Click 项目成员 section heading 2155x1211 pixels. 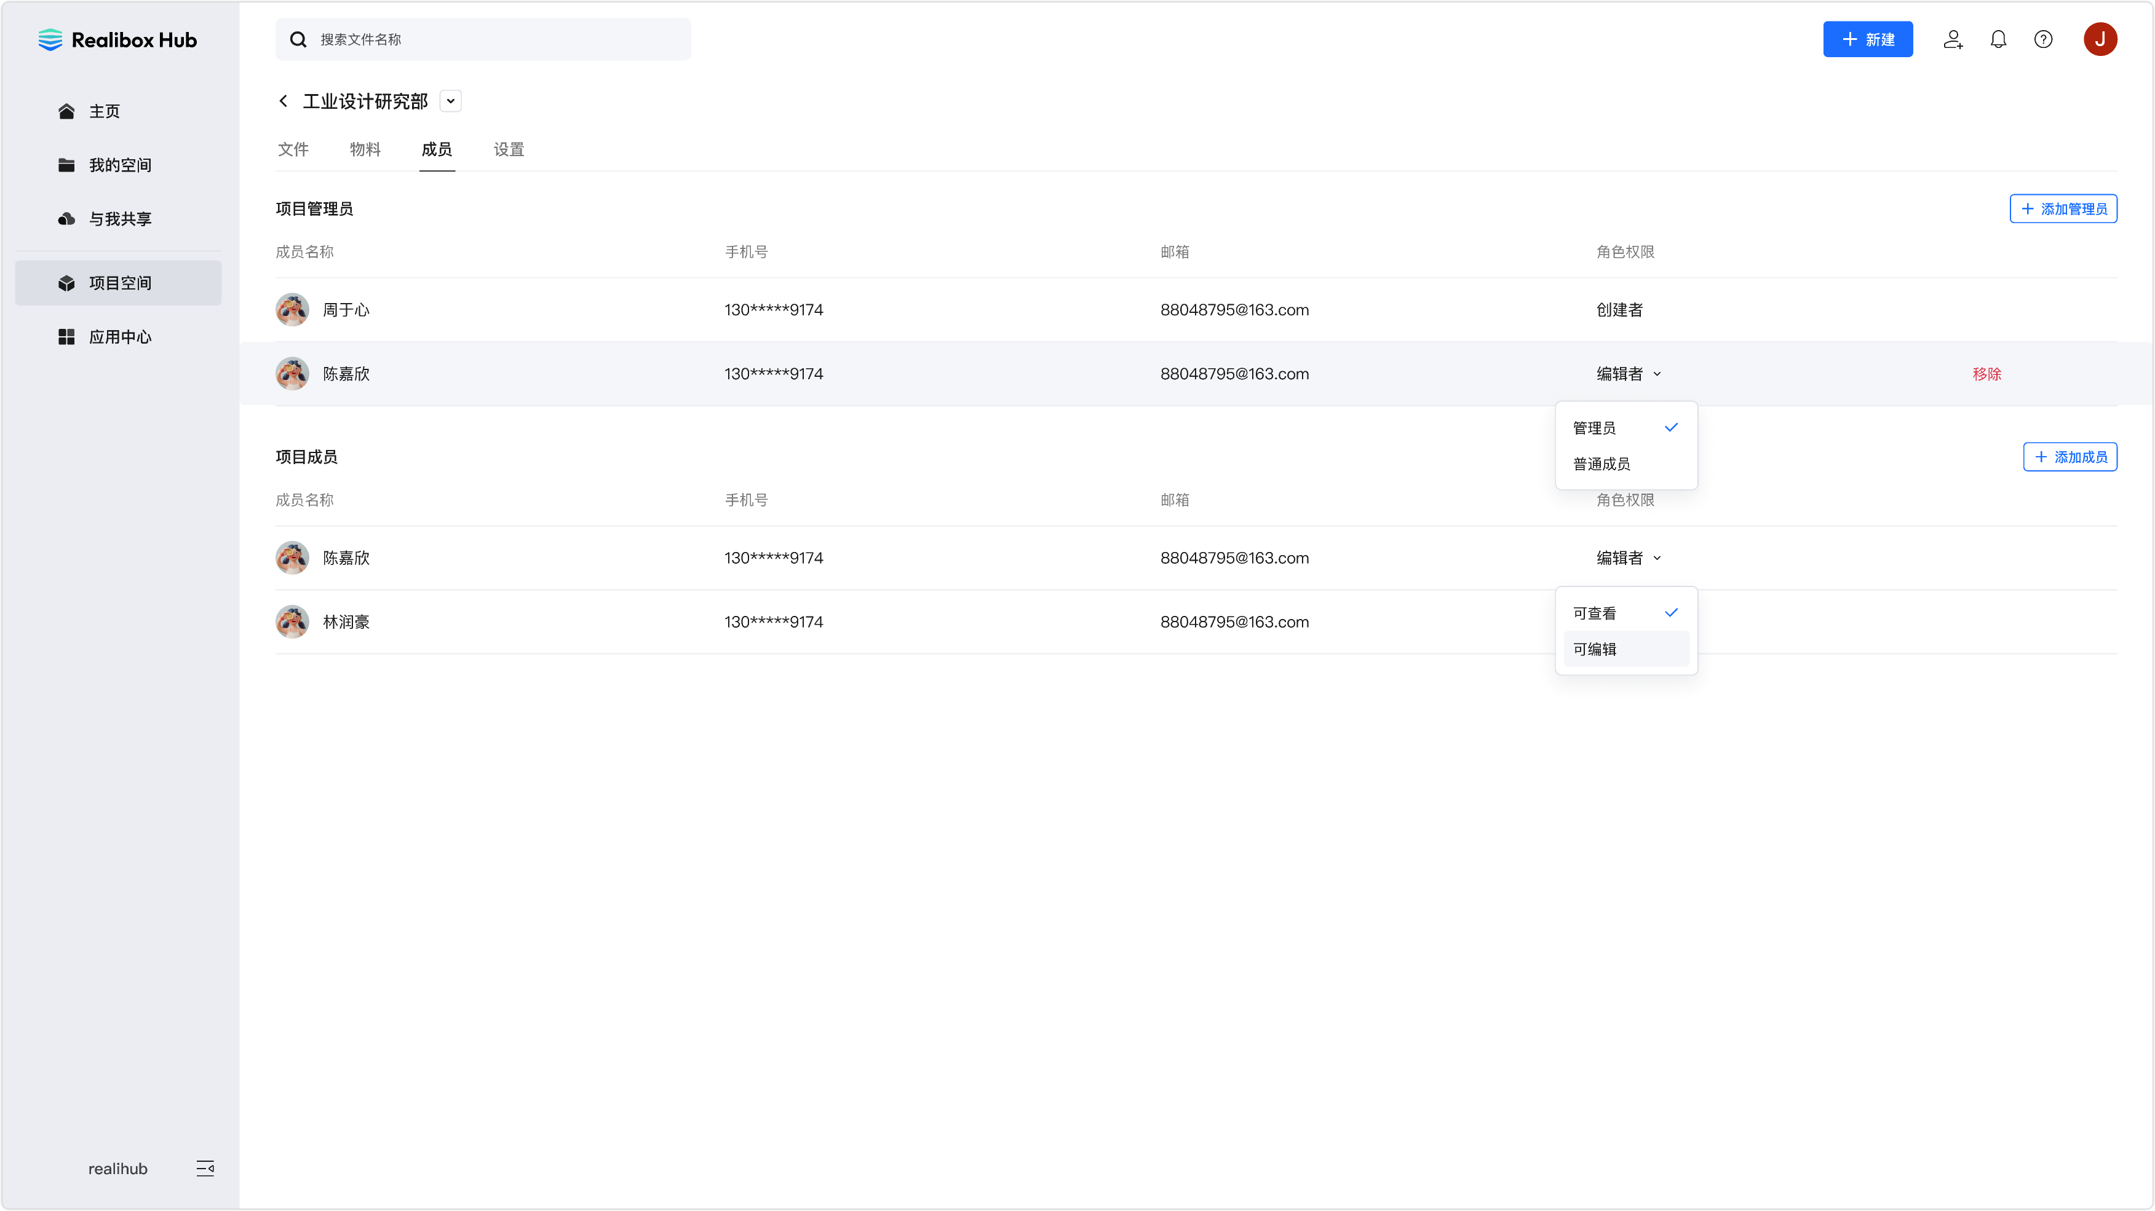pos(306,457)
